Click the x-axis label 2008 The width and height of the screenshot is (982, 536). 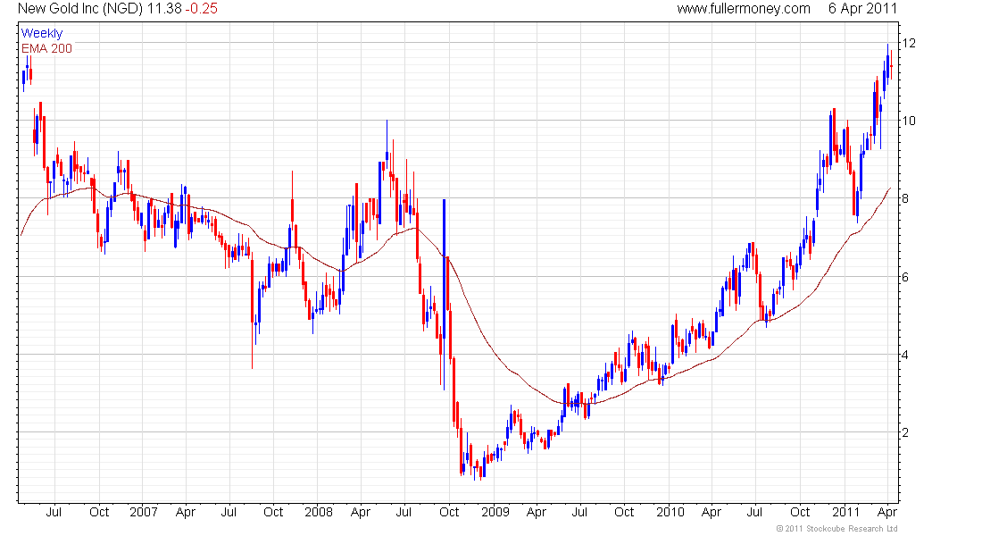[x=319, y=512]
